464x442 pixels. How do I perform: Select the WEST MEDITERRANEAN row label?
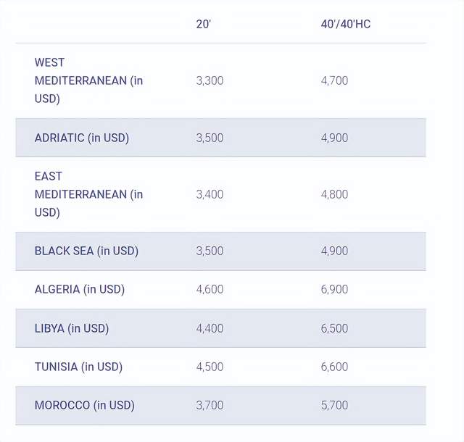[88, 80]
